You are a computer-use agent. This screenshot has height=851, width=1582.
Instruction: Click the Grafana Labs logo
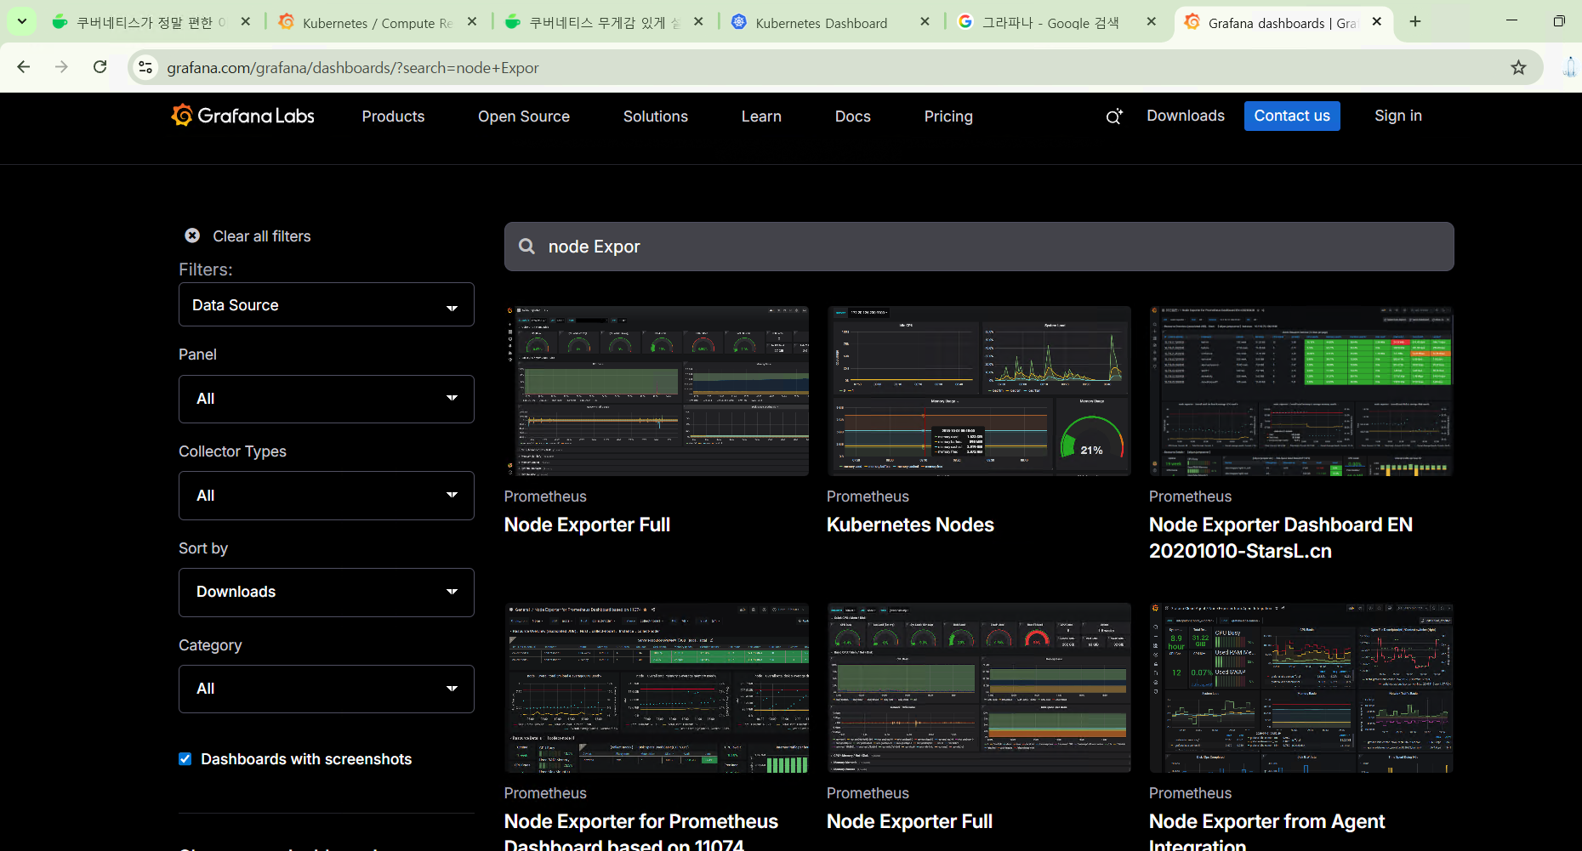tap(242, 116)
